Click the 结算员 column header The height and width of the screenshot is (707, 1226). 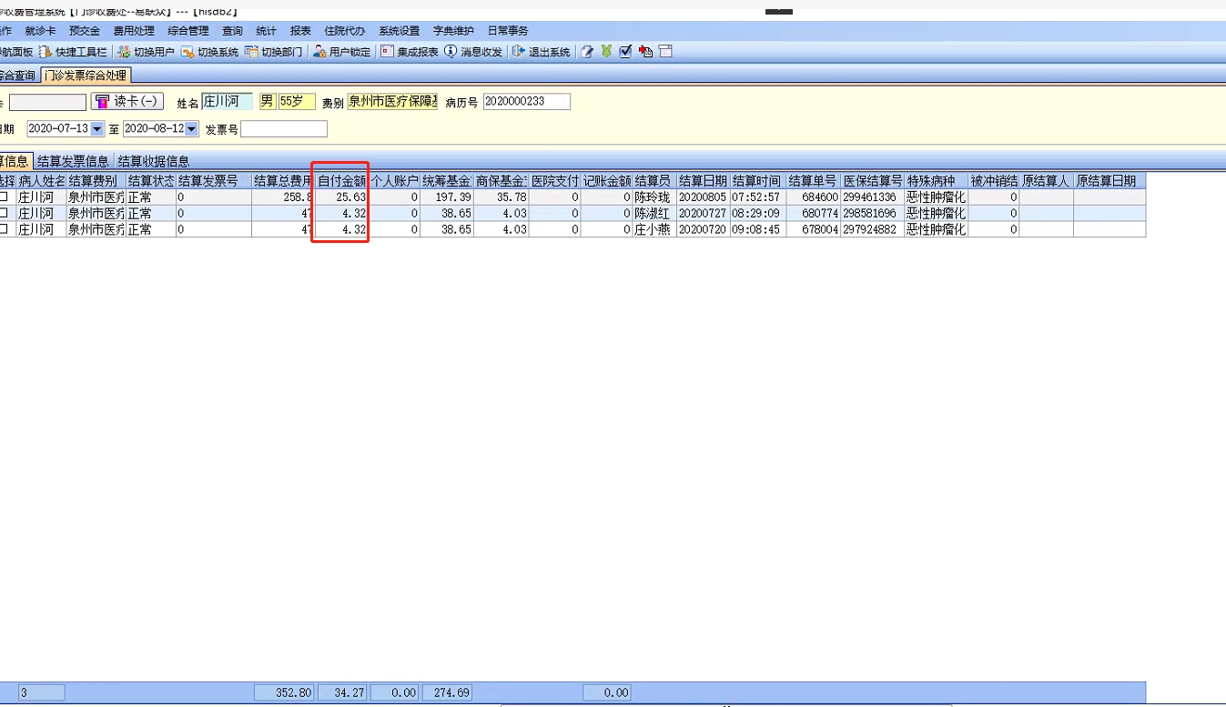tap(654, 180)
